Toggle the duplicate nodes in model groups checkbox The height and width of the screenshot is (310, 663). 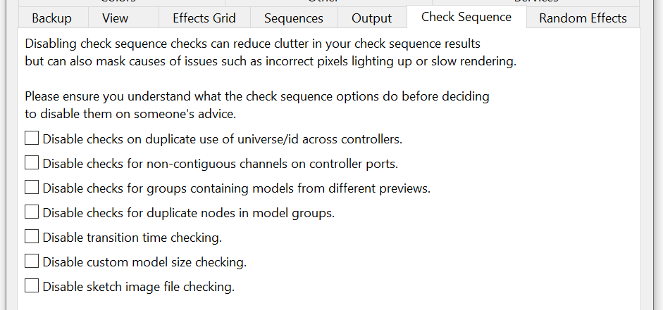coord(32,212)
